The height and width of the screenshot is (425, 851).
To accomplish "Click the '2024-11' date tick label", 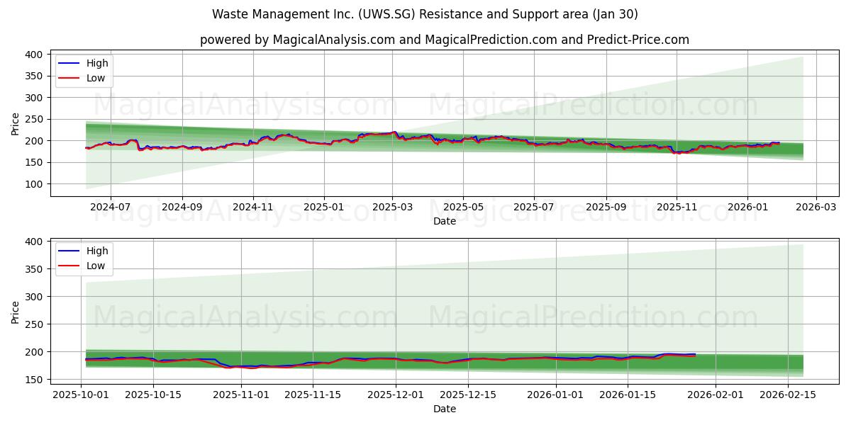I will pyautogui.click(x=253, y=208).
